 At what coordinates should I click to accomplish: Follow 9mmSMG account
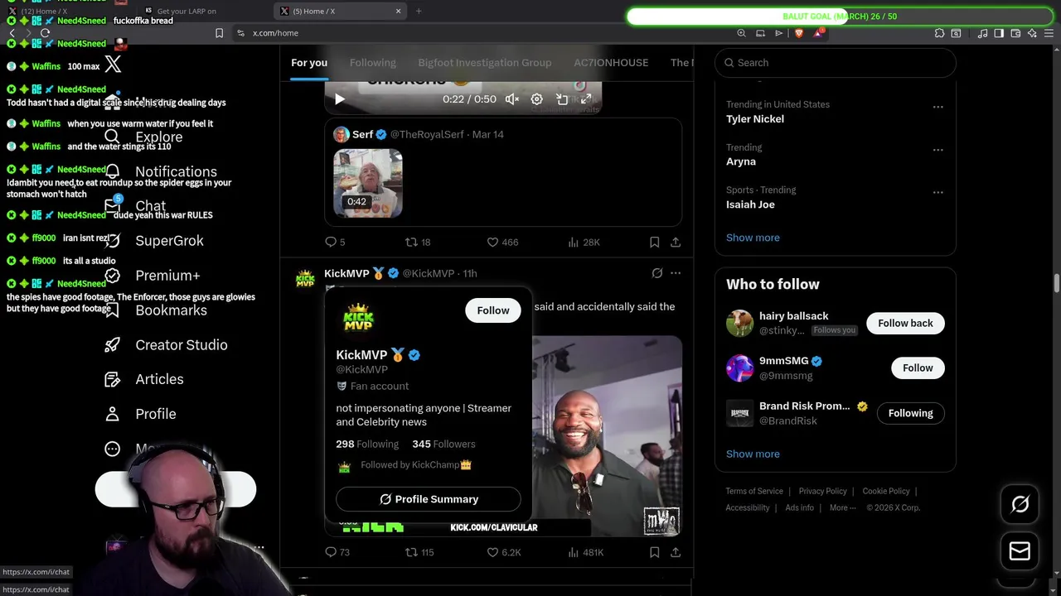918,368
